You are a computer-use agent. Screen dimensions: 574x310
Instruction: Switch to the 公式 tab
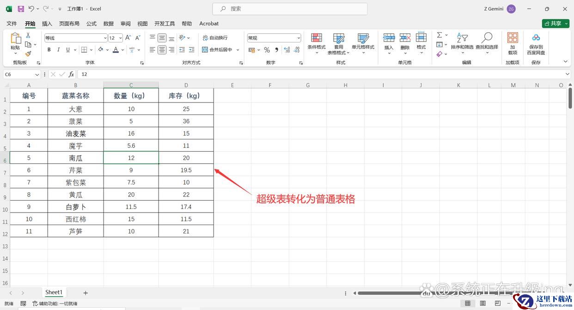pos(92,24)
